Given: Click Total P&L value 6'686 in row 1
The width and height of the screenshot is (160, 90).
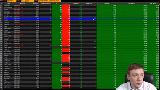Looking at the screenshot, I should point(114,5).
